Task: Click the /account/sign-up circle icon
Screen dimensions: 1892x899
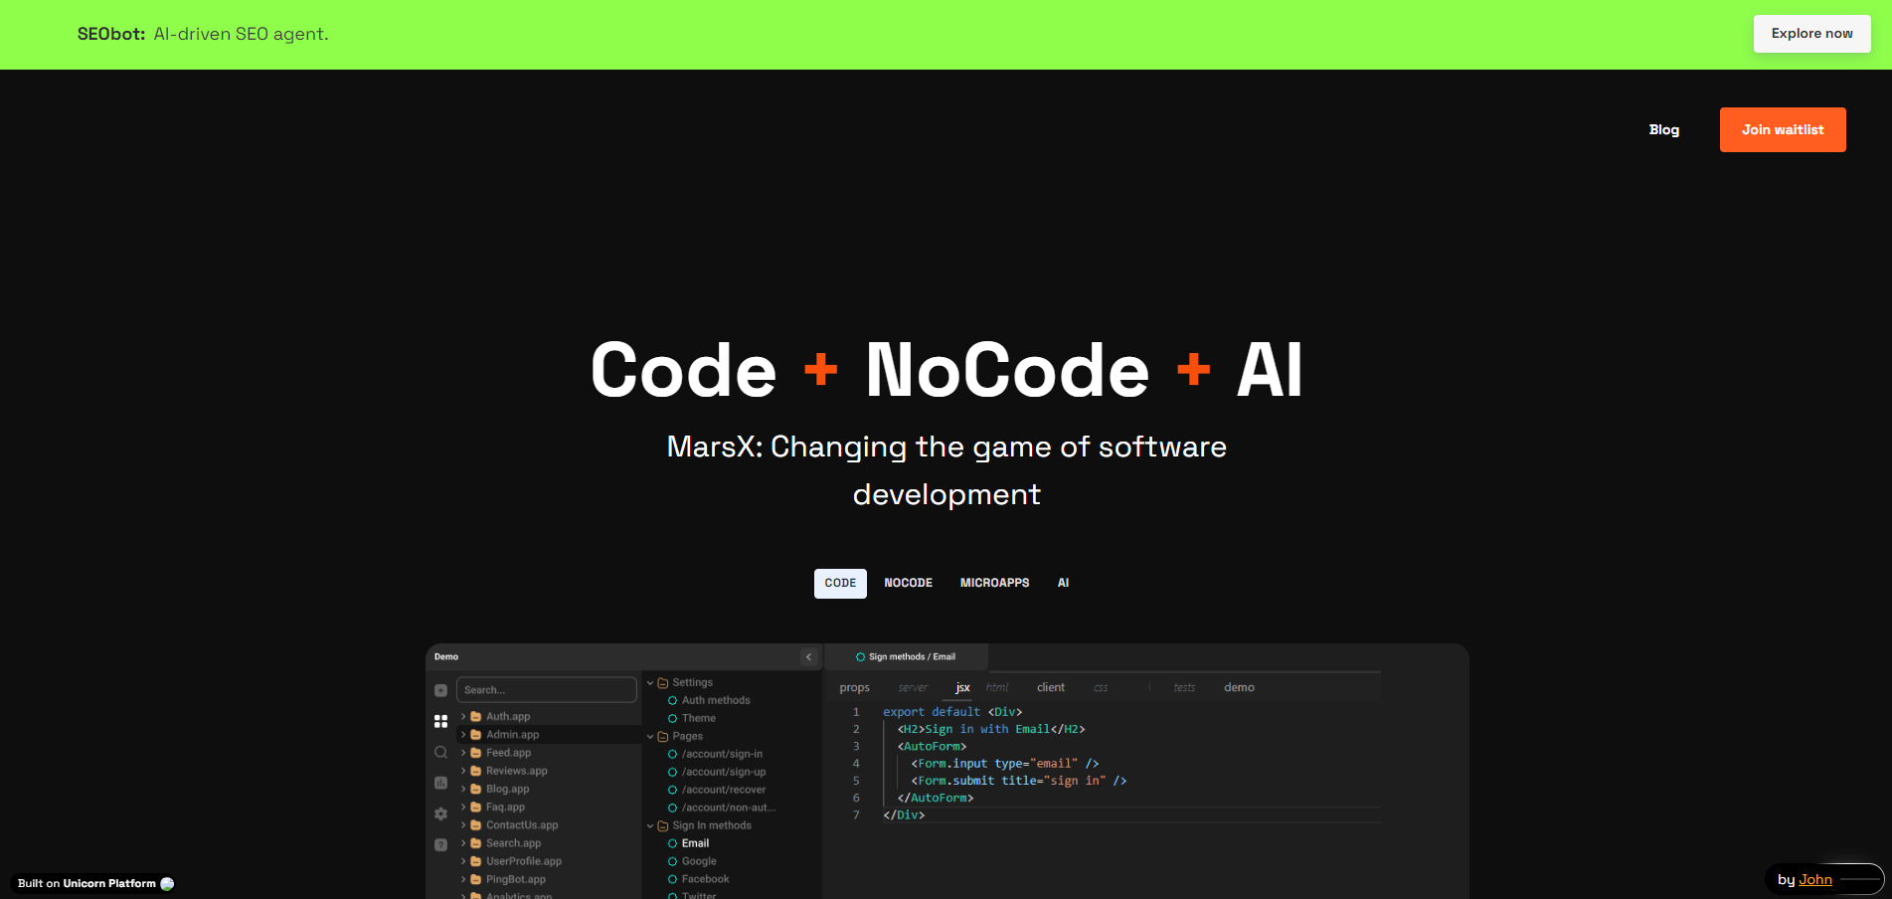Action: point(672,773)
